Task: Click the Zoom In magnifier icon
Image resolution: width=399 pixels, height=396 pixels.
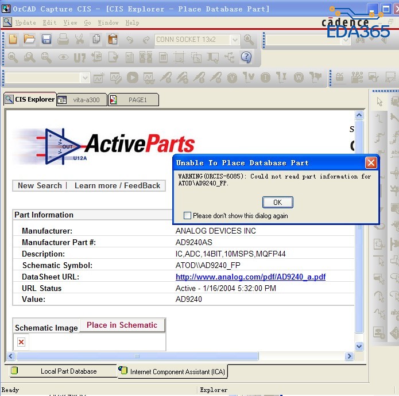Action: click(x=13, y=57)
